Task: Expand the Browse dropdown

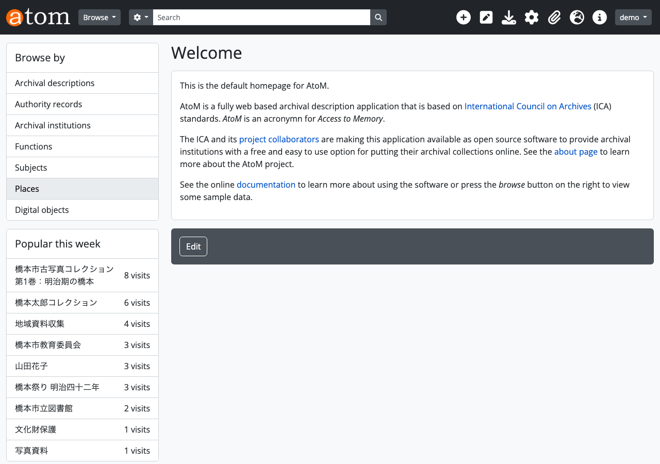Action: click(100, 18)
